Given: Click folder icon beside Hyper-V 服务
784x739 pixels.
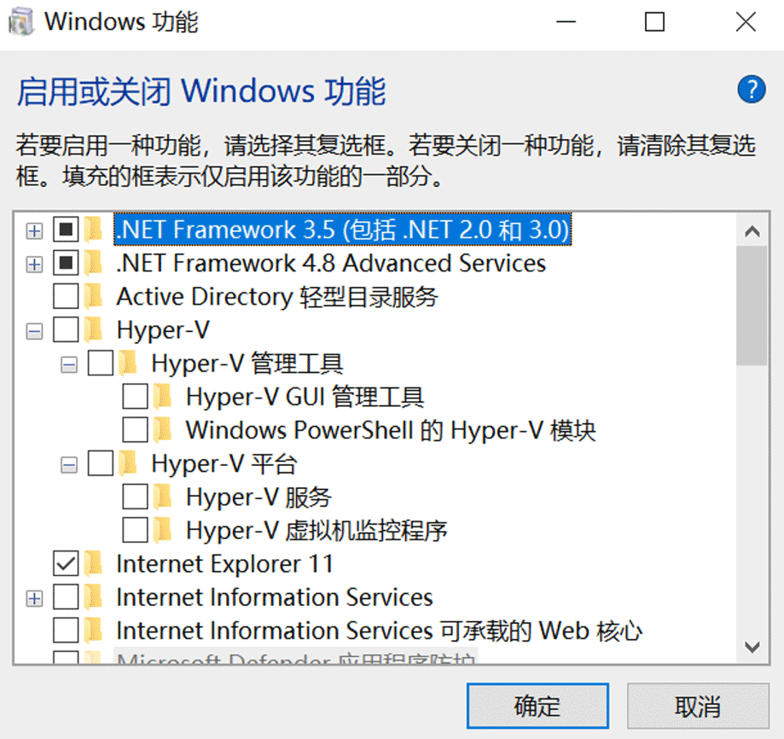Looking at the screenshot, I should click(x=163, y=497).
